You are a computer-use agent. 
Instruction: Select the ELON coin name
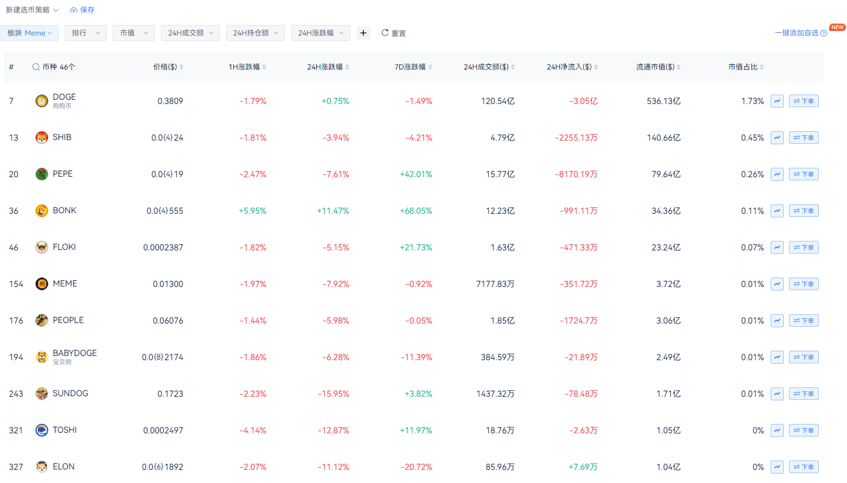[x=64, y=466]
